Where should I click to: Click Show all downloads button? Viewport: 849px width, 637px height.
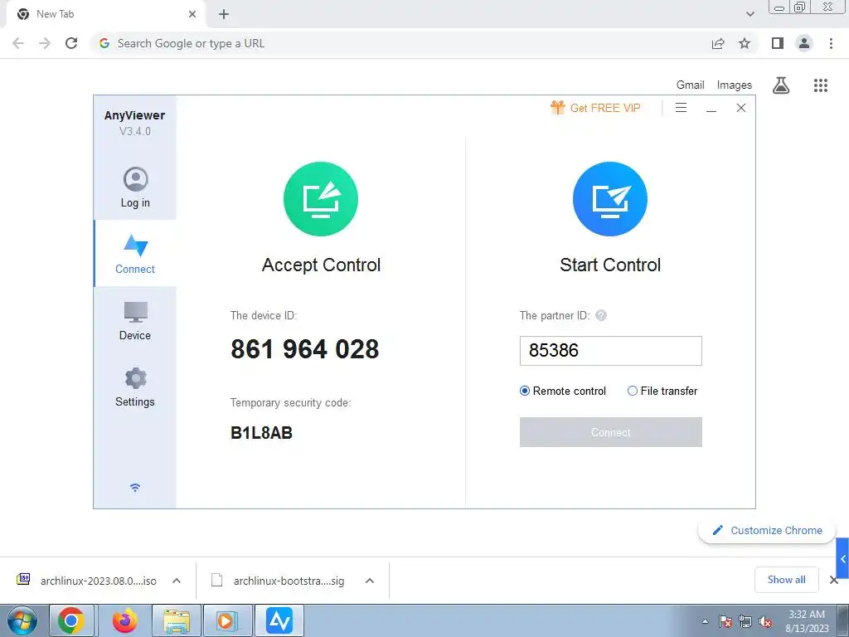click(786, 580)
